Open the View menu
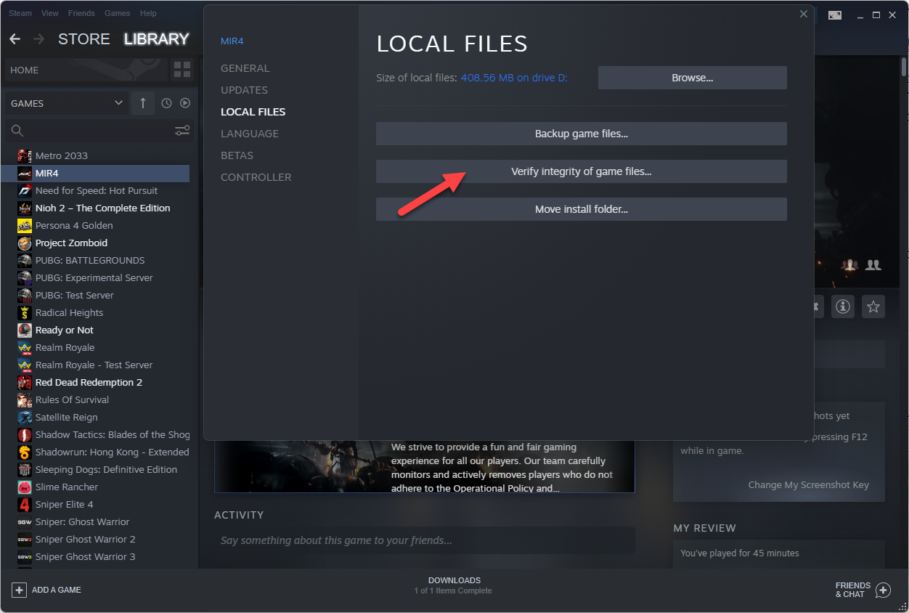Image resolution: width=909 pixels, height=613 pixels. click(x=50, y=13)
